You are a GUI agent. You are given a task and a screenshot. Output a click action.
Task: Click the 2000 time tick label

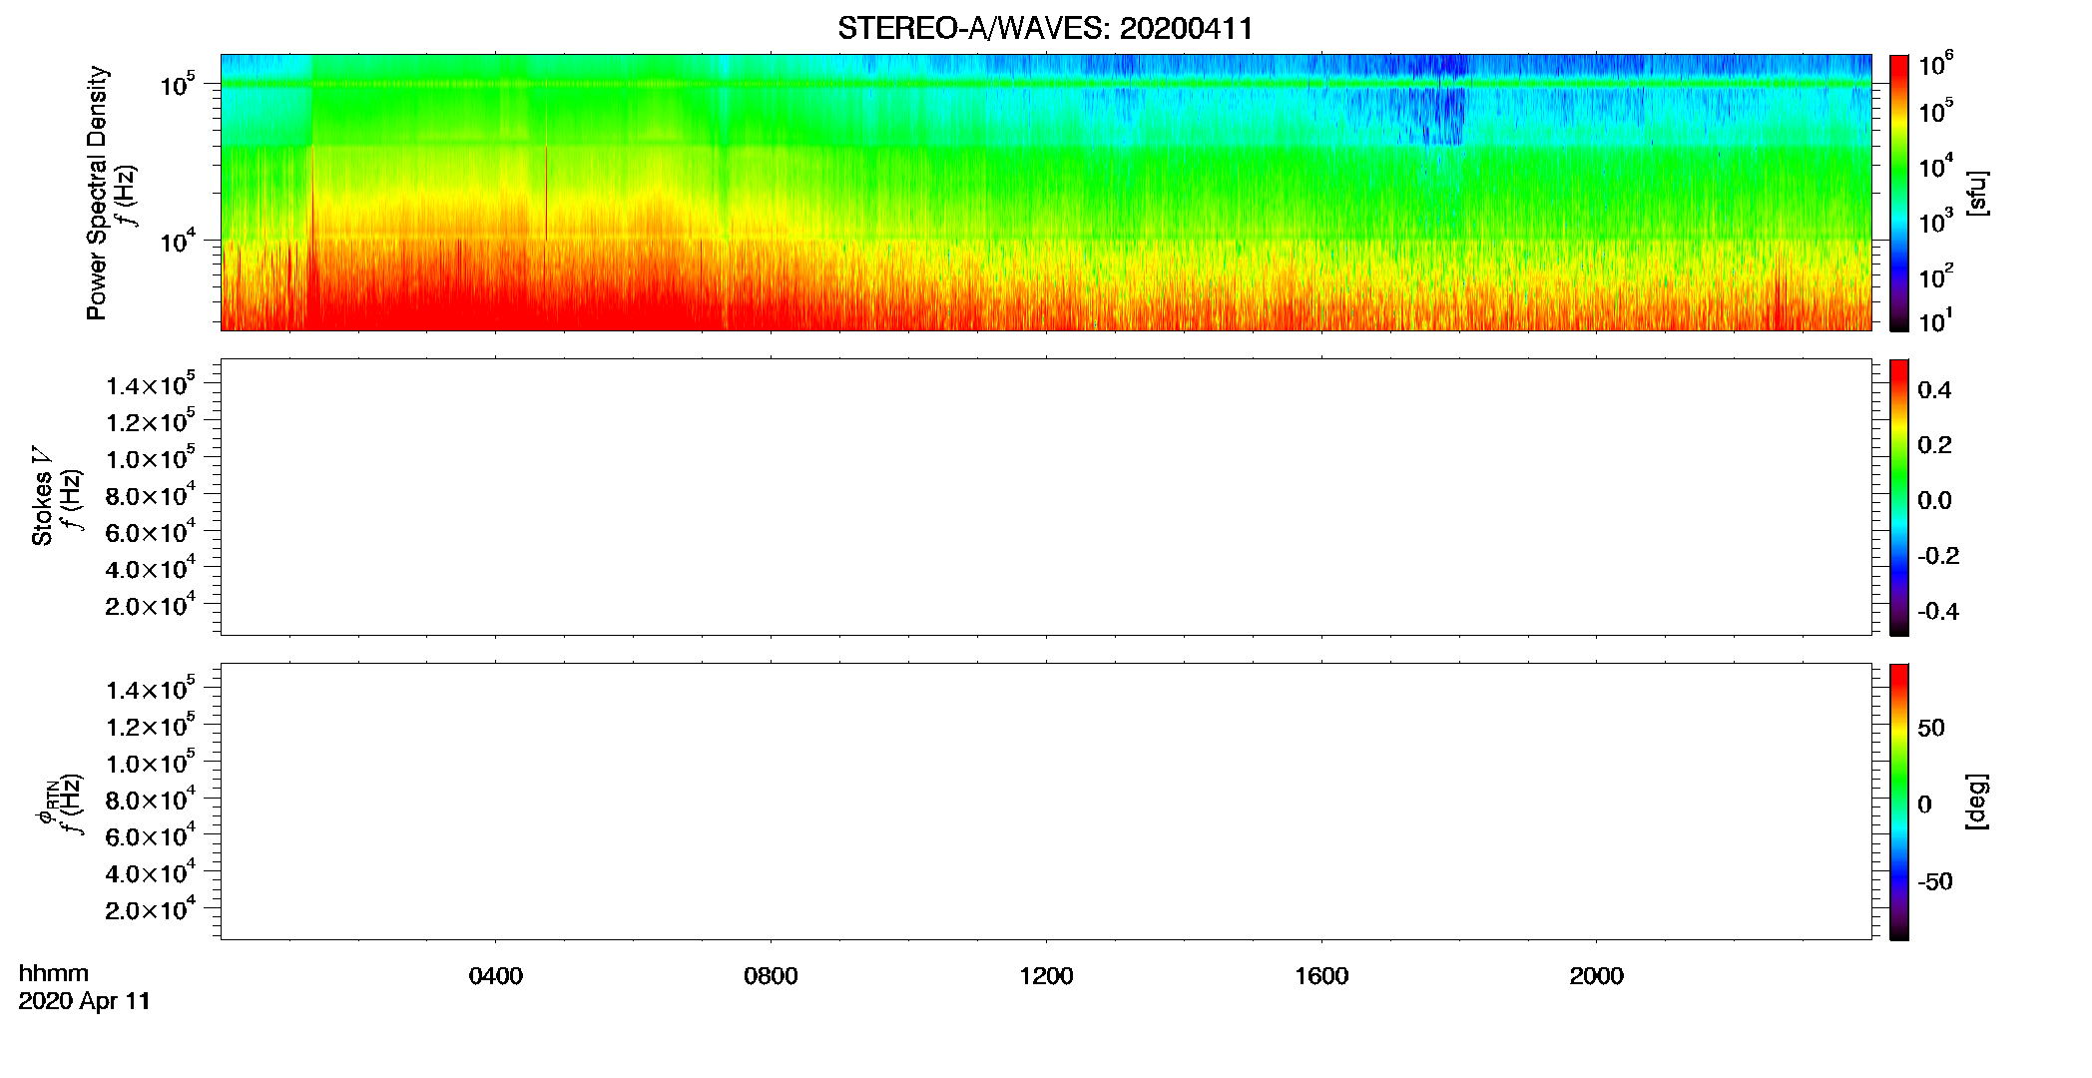[x=1596, y=976]
